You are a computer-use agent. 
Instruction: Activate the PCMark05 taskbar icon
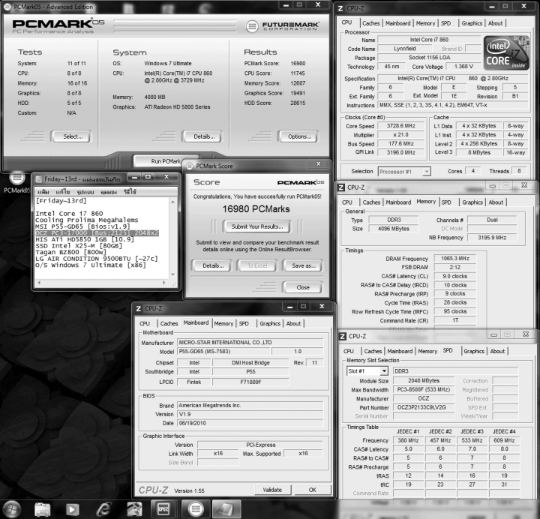pyautogui.click(x=196, y=509)
